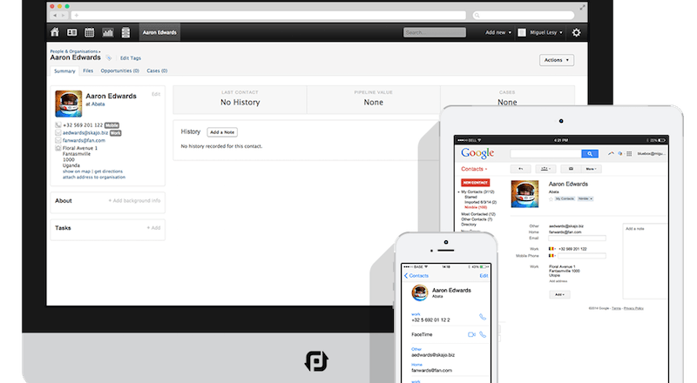Click the envelope icon beside fanwards@fan.com in CRM
Image resolution: width=697 pixels, height=383 pixels.
58,140
